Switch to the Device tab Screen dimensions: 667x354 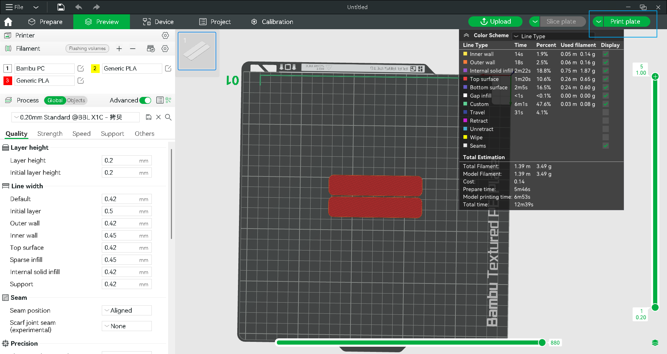(x=158, y=22)
